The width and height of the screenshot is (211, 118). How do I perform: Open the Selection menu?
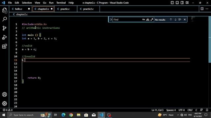tap(27, 3)
